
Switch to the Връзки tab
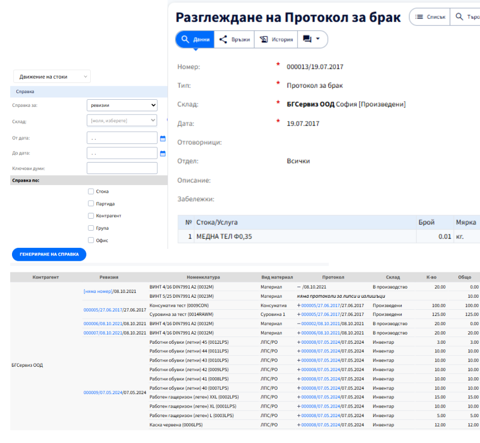point(235,40)
